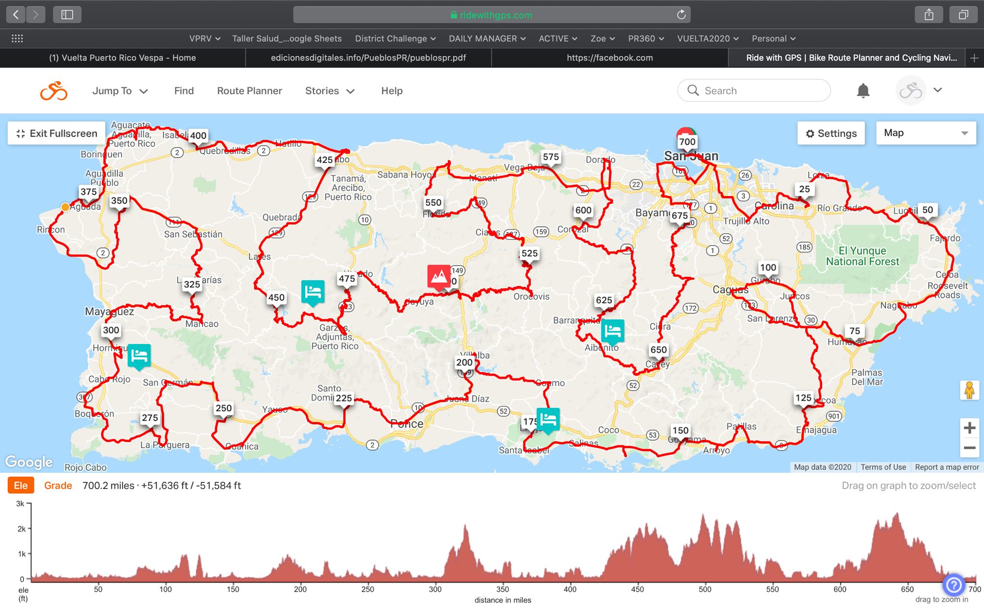This screenshot has height=615, width=984.
Task: Open the District Challenge bookmarks folder
Action: click(x=395, y=38)
